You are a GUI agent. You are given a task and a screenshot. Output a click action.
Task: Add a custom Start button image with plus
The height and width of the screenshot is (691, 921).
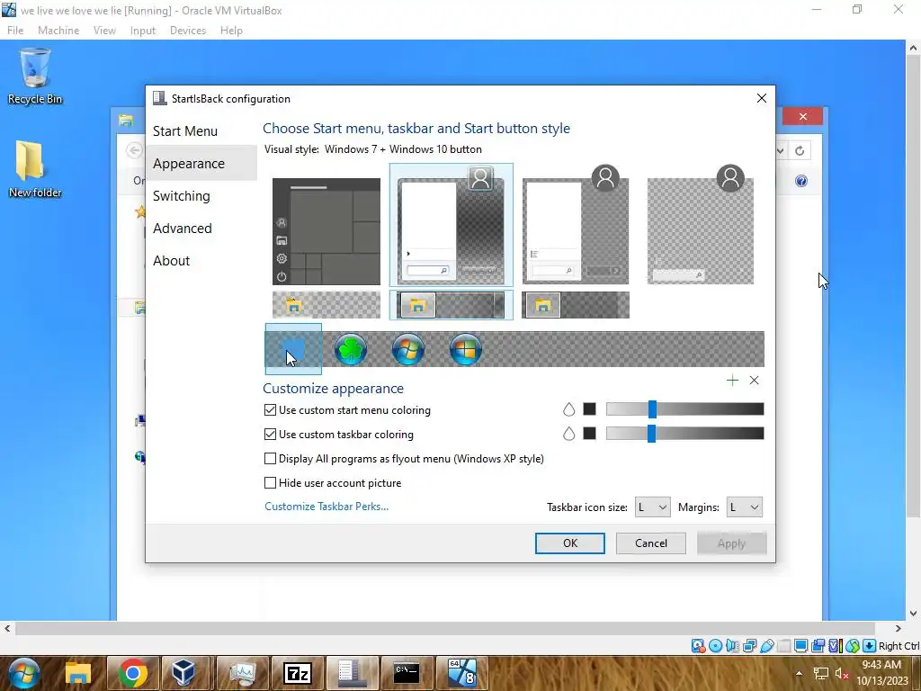[732, 381]
